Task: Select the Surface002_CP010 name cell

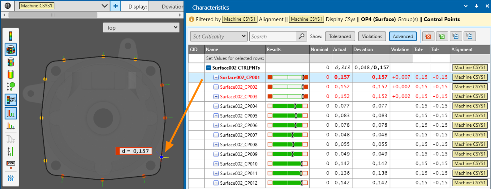Action: [x=239, y=164]
